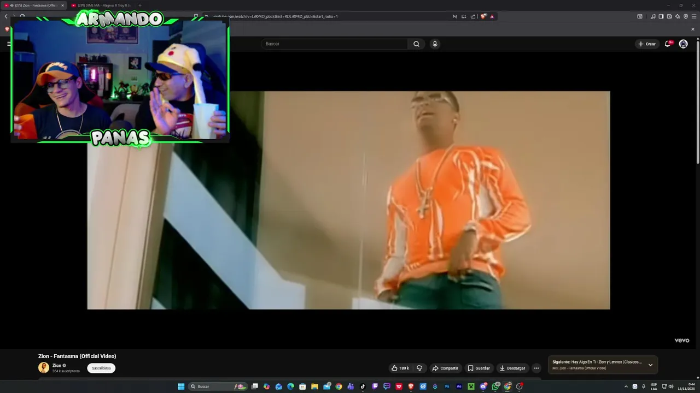Open Brave playlist music note icon
This screenshot has height=393, width=700.
(653, 16)
